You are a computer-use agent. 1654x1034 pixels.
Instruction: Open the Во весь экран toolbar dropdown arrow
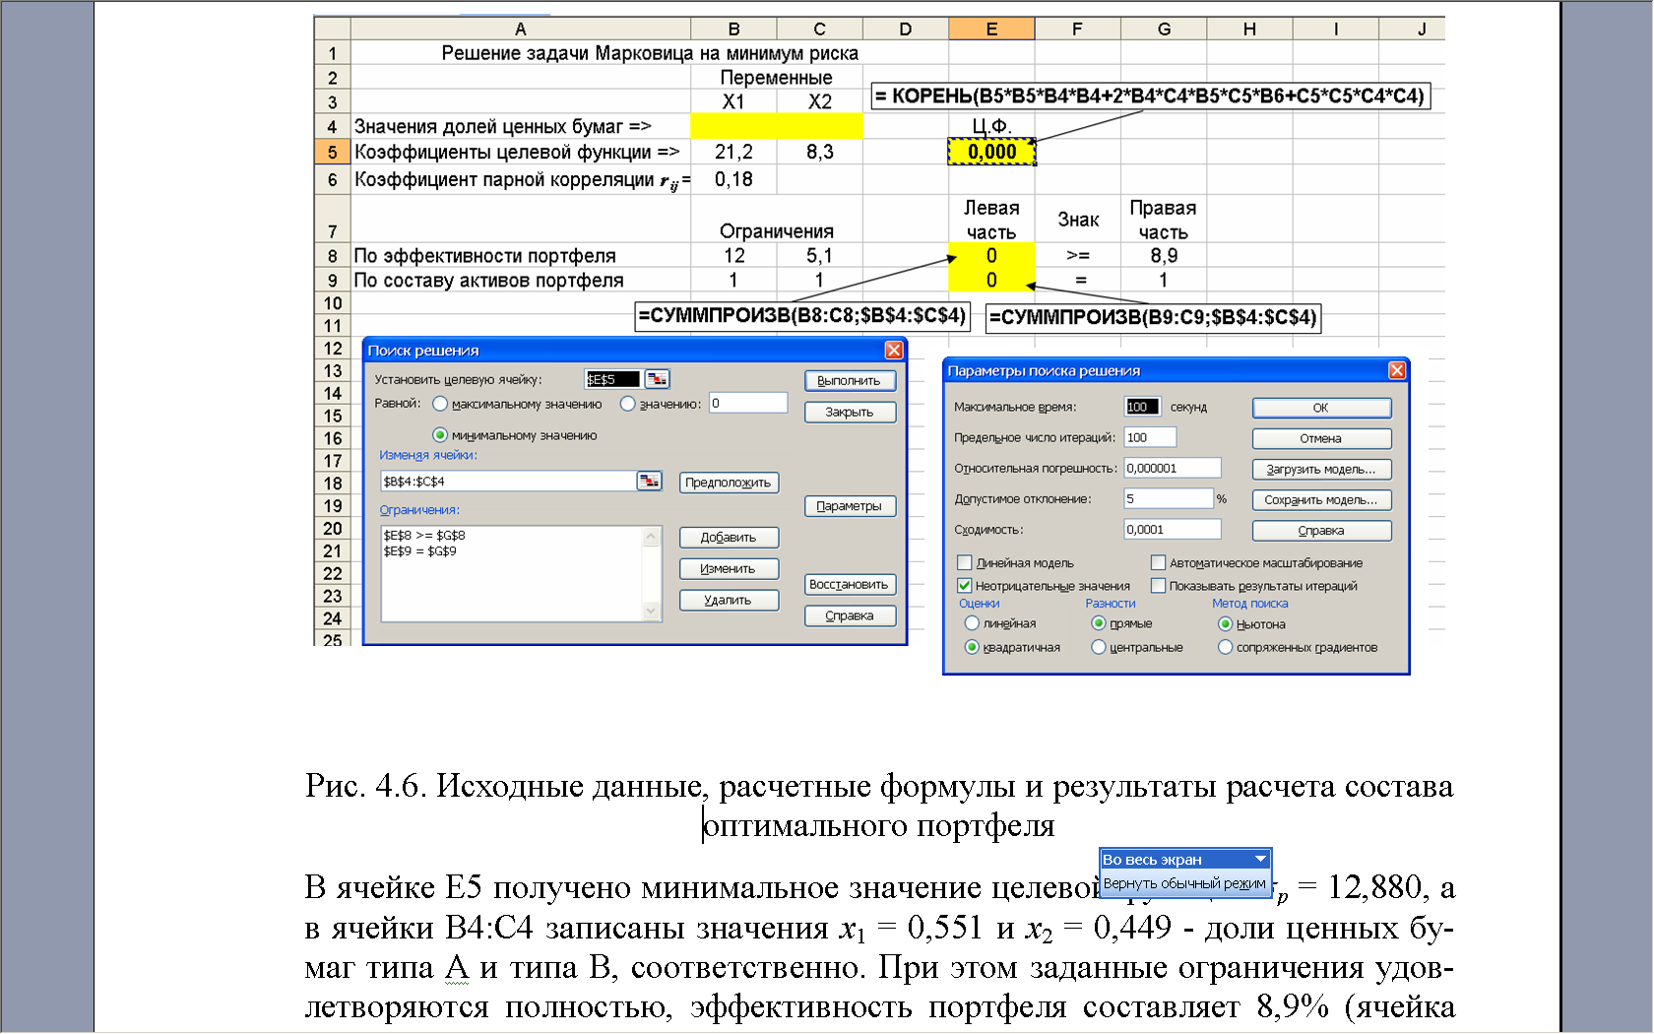coord(1260,859)
